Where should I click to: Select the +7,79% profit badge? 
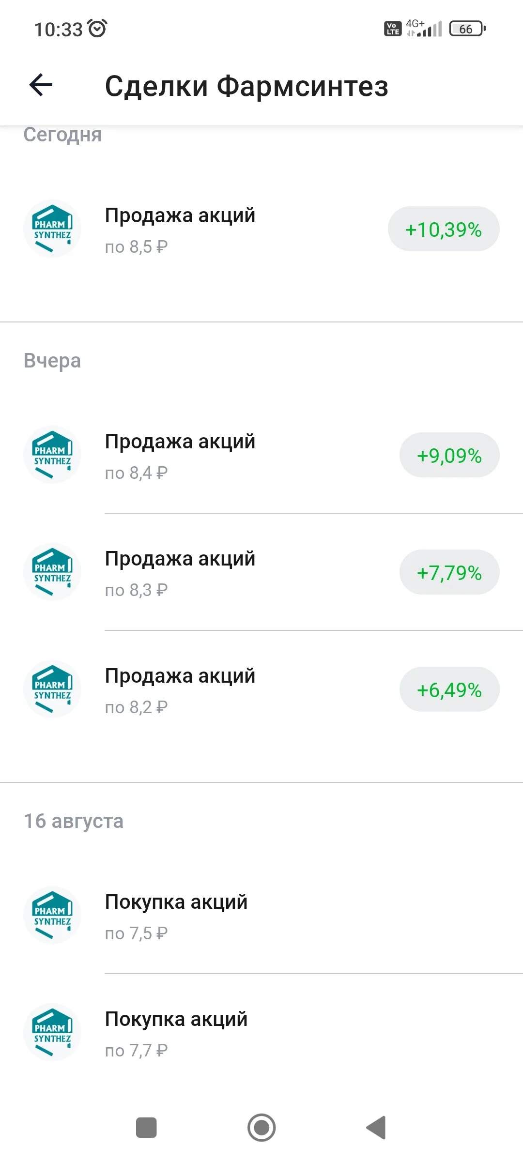(x=449, y=572)
